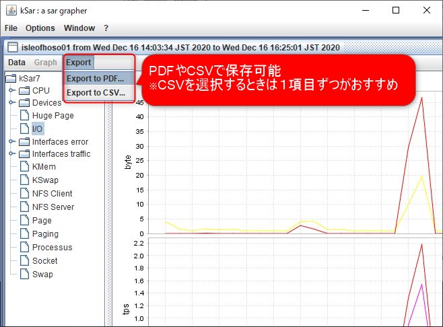This screenshot has width=443, height=327.
Task: Select the CPU tree label
Action: (x=41, y=91)
